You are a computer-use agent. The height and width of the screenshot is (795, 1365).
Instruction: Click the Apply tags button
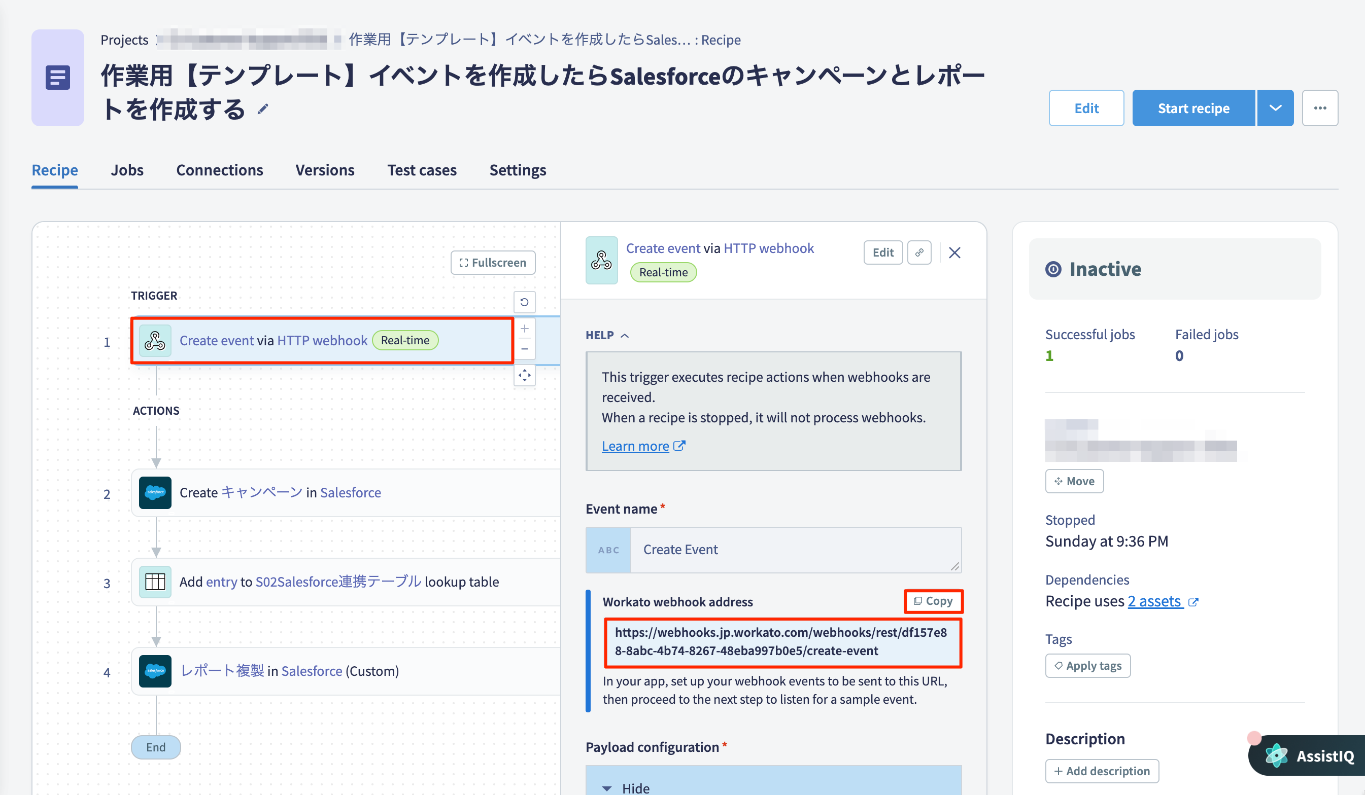[1087, 666]
